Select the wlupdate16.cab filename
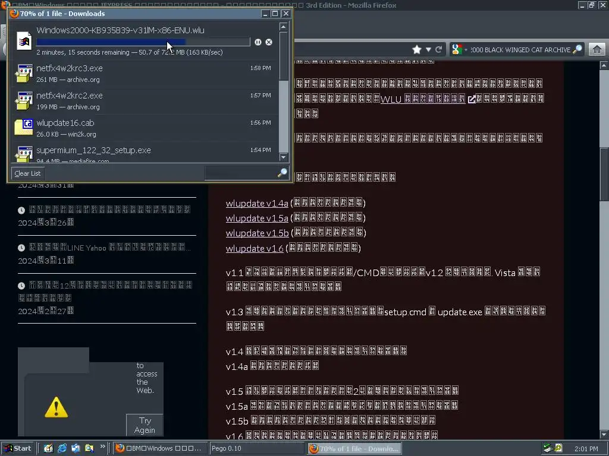Viewport: 609px width, 456px height. tap(65, 123)
